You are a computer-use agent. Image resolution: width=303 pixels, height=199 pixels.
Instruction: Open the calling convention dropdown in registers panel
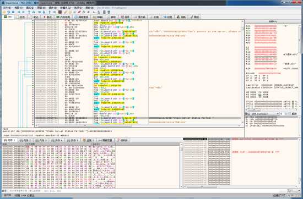pyautogui.click(x=262, y=114)
